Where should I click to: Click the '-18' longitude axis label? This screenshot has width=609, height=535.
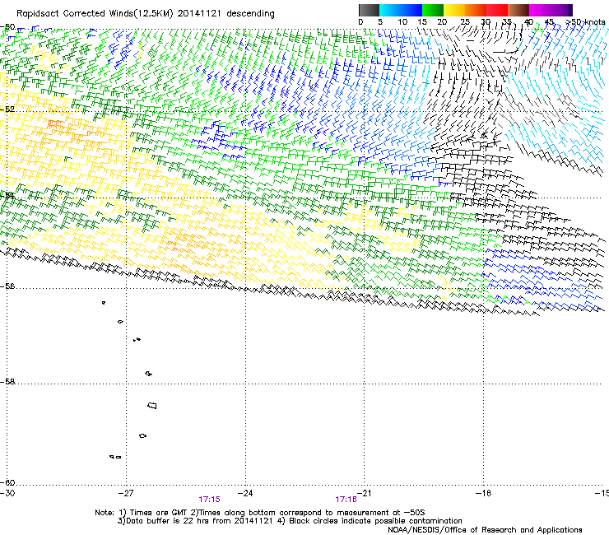[483, 493]
